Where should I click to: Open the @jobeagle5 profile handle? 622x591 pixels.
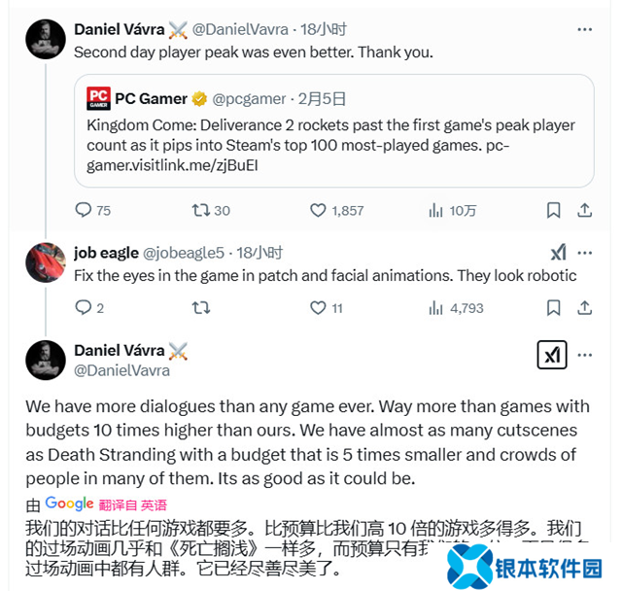[184, 253]
